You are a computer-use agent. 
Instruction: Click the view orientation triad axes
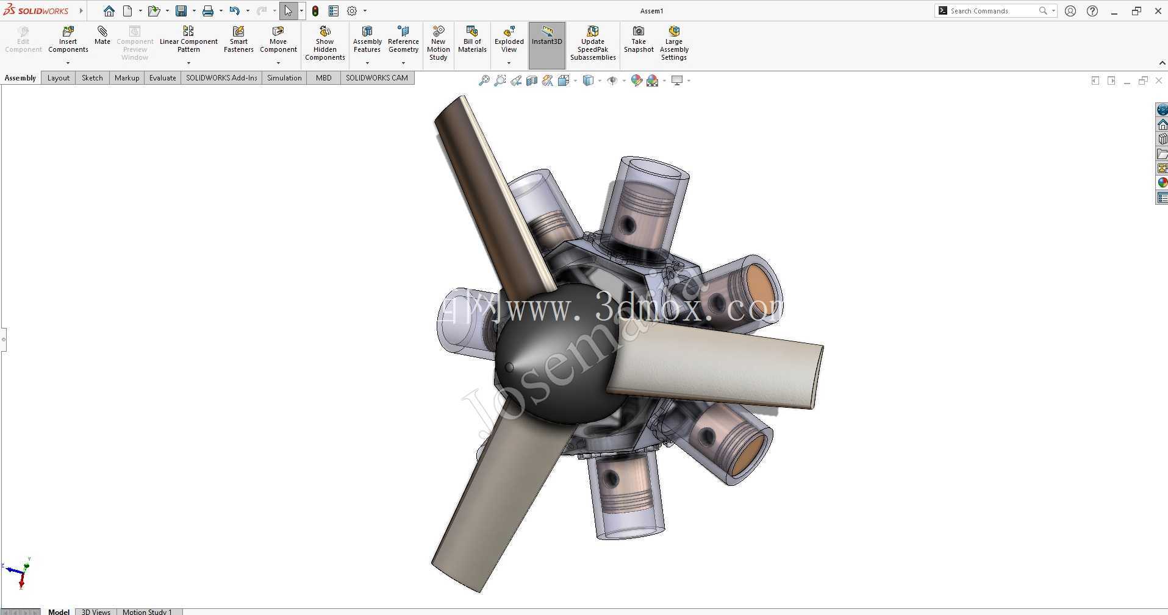(x=17, y=573)
